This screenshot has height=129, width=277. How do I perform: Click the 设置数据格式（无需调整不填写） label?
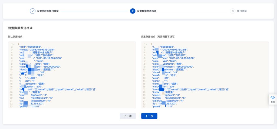click(x=159, y=36)
